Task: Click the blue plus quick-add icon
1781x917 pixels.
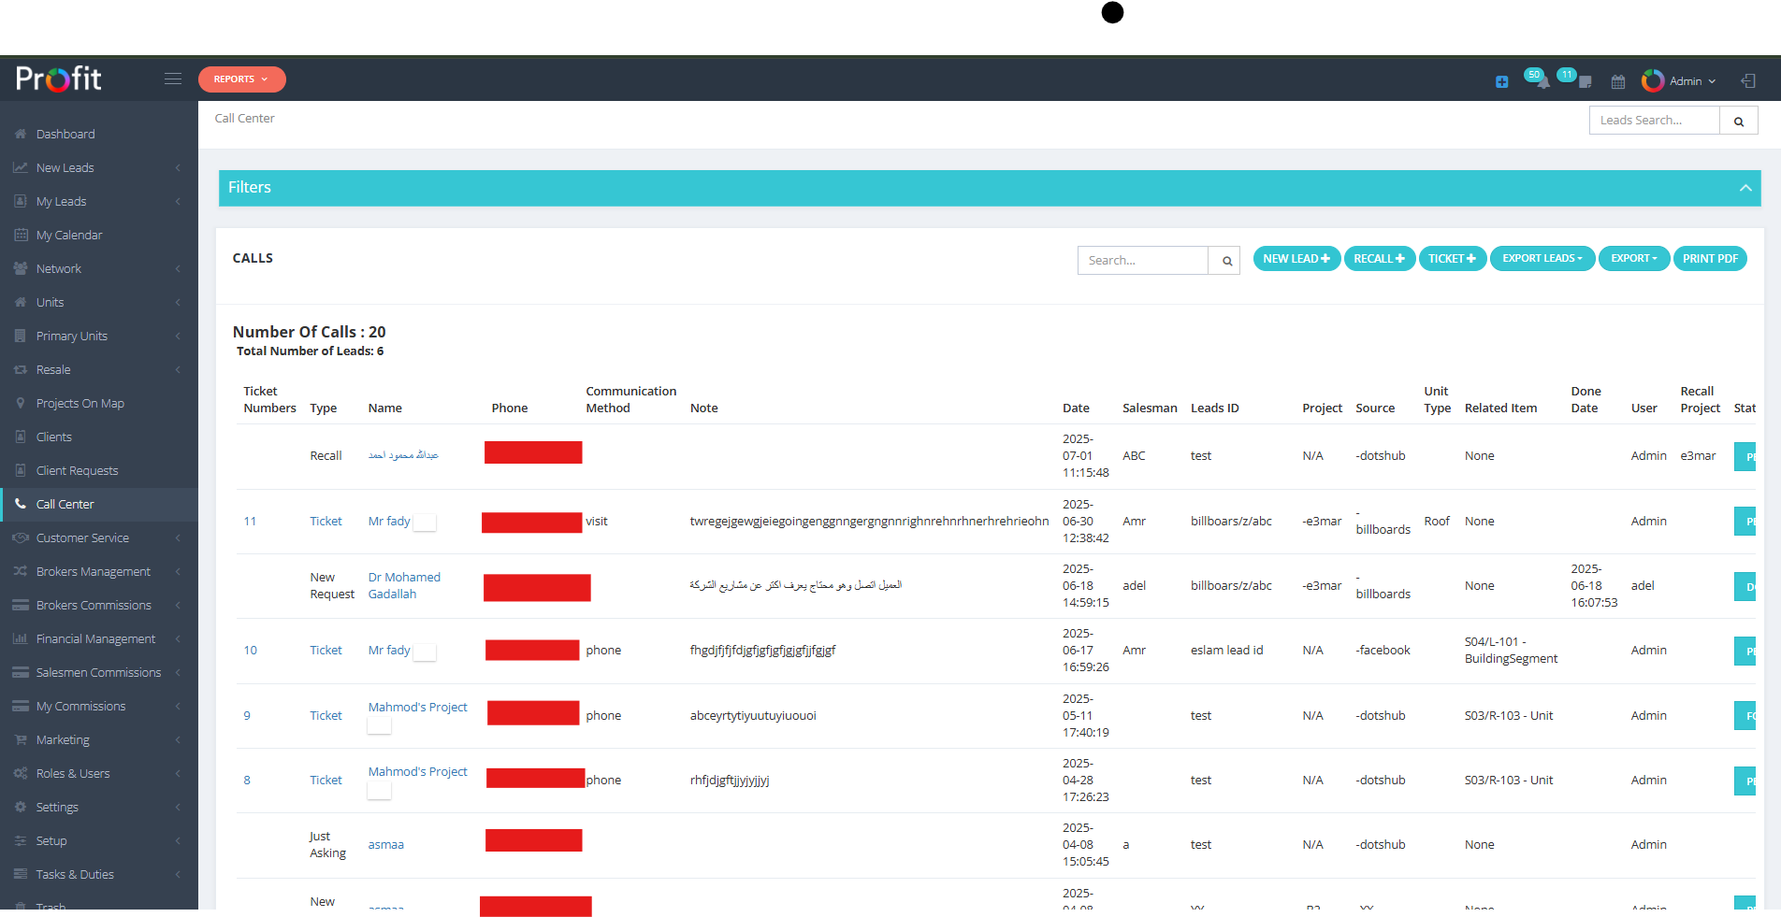Action: [1501, 82]
